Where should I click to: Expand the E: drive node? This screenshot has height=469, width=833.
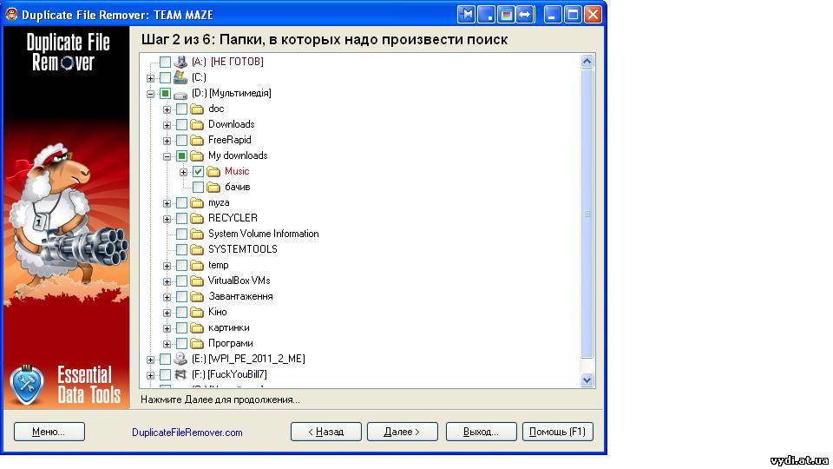(150, 360)
